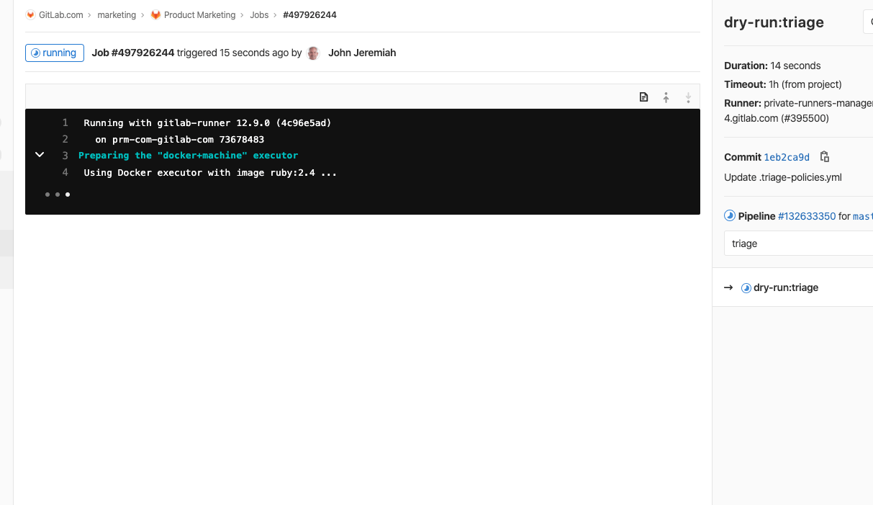The height and width of the screenshot is (505, 873).
Task: Click log line number 1
Action: pos(65,122)
